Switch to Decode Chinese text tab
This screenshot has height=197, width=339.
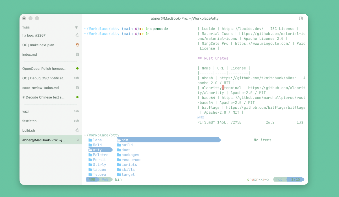pyautogui.click(x=51, y=97)
